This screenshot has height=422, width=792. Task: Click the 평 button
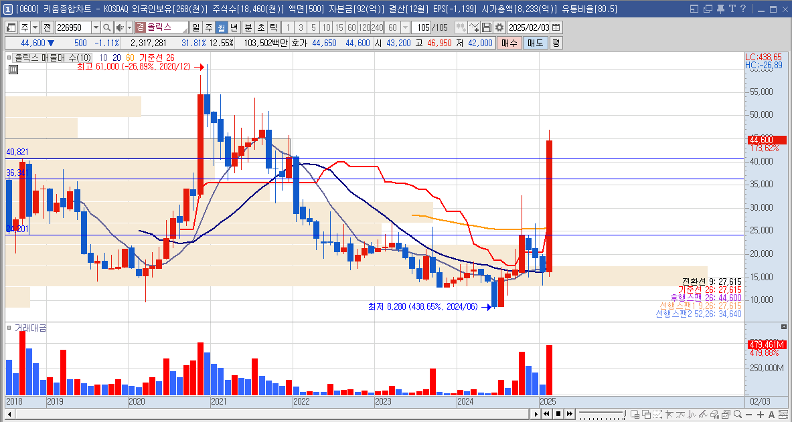coord(555,43)
